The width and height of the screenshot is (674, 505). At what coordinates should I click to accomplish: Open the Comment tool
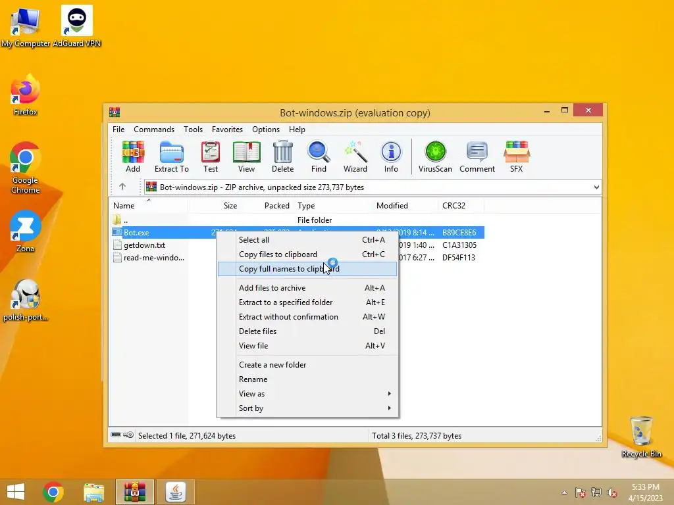pyautogui.click(x=477, y=156)
